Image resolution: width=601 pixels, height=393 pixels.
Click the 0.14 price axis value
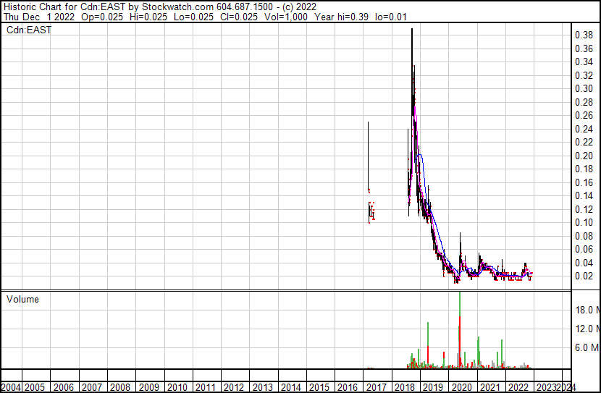click(584, 195)
